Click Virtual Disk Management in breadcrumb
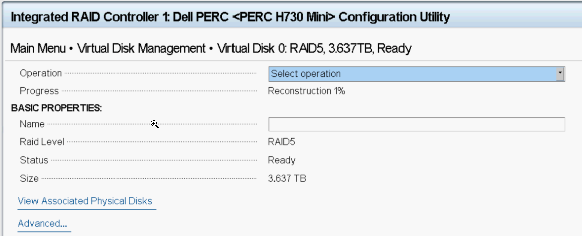 click(142, 49)
